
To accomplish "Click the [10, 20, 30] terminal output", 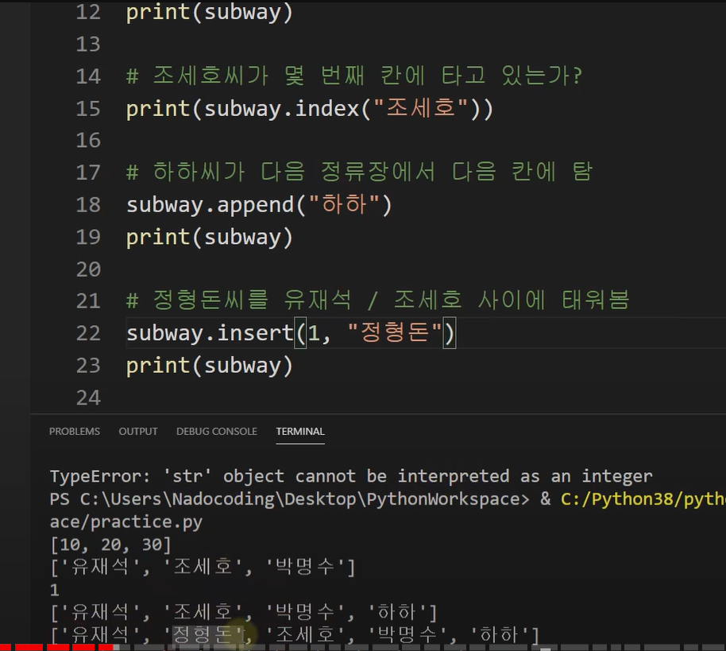I will pos(110,545).
